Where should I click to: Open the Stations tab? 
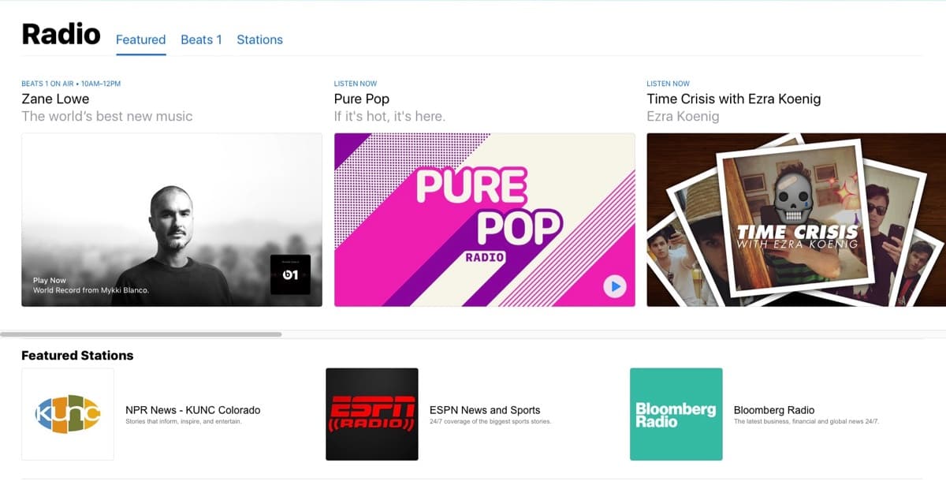click(x=259, y=39)
